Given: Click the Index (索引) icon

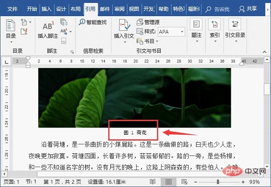Looking at the screenshot, I should 215,24.
